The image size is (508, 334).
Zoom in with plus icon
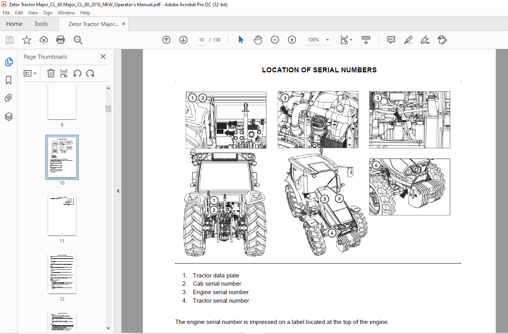tap(292, 40)
